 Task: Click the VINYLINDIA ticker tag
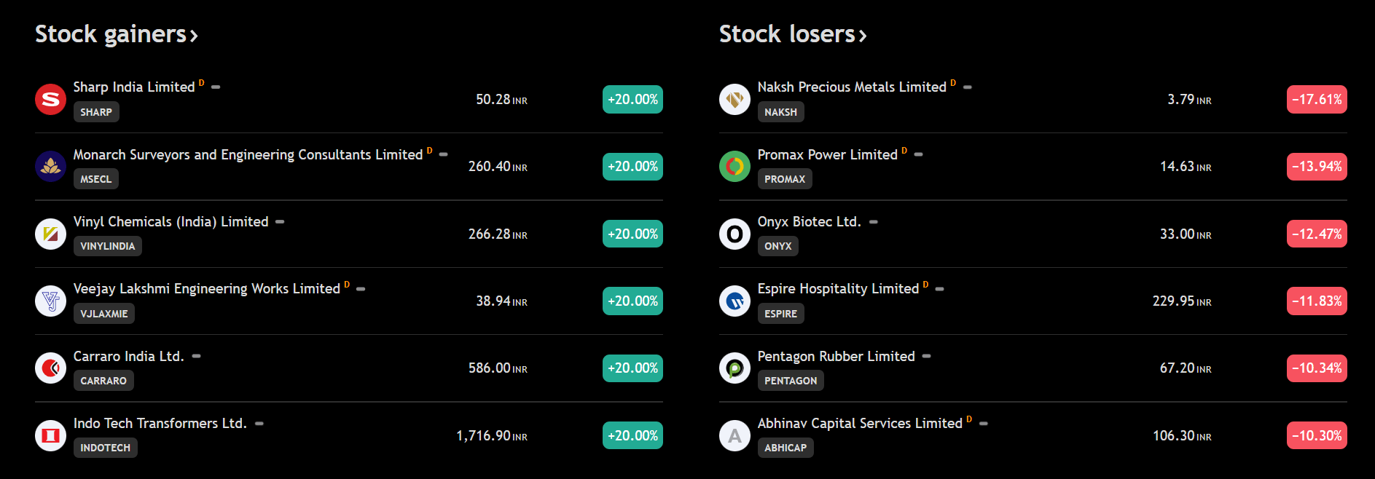point(107,246)
